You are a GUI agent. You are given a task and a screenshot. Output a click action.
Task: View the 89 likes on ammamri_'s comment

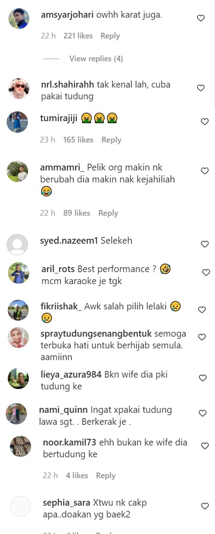coord(77,213)
